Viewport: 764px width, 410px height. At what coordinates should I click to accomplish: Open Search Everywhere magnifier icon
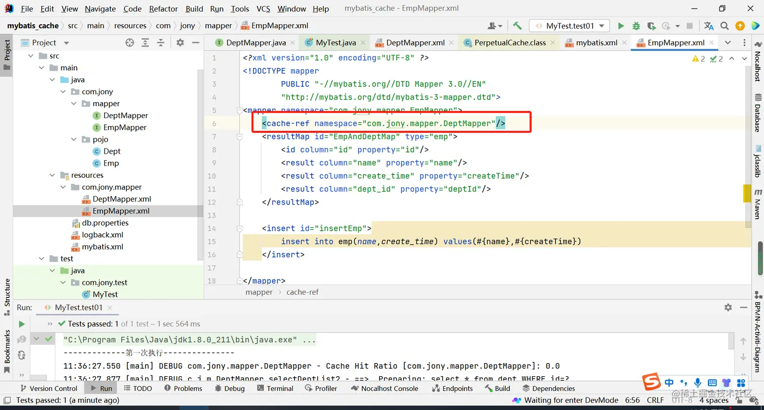[725, 26]
